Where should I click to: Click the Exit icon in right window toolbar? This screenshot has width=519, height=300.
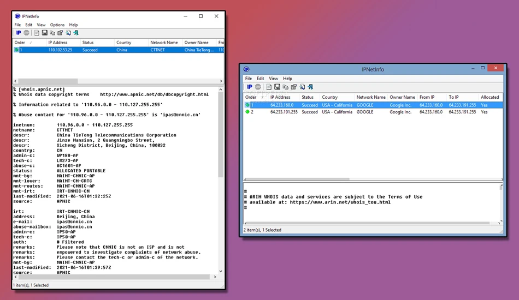(310, 87)
